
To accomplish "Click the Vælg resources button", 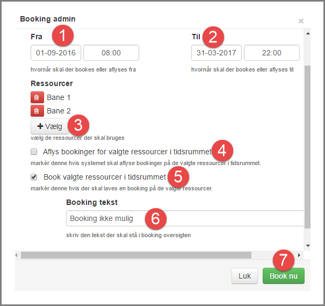I will tap(49, 127).
